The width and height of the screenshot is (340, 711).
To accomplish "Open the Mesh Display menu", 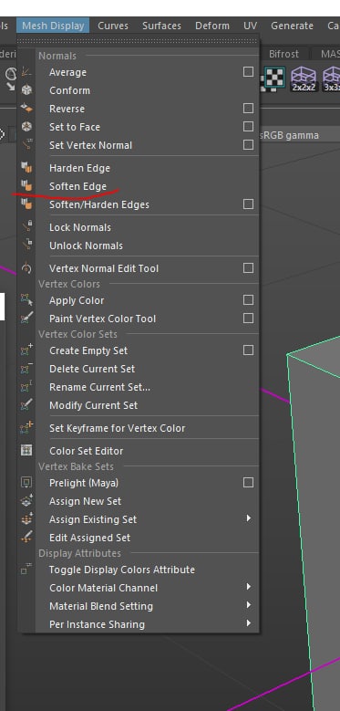I will (x=53, y=26).
